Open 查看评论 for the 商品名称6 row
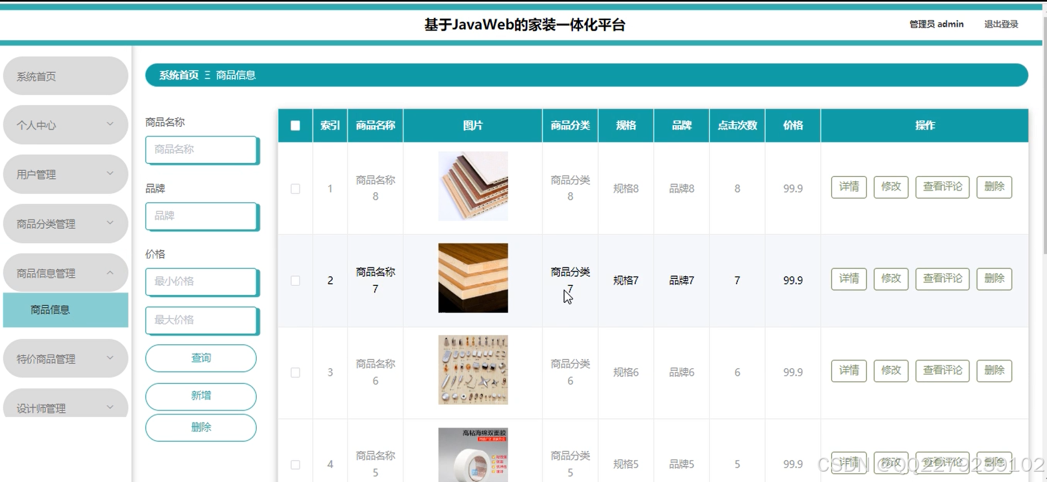Image resolution: width=1047 pixels, height=482 pixels. (x=942, y=370)
